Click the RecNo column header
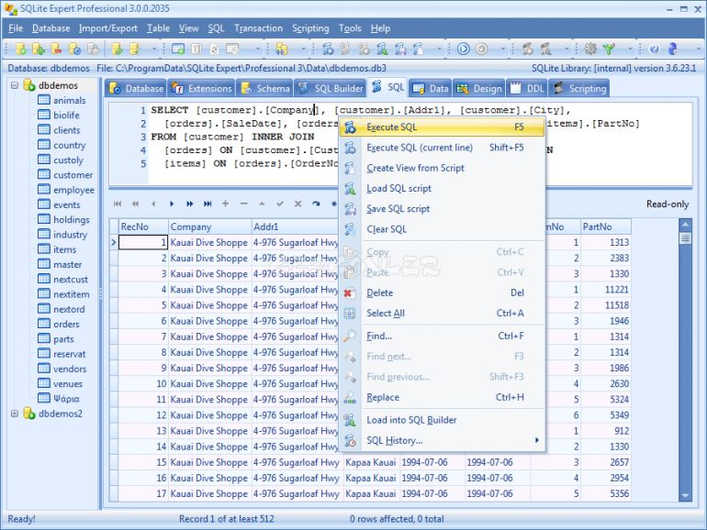Image resolution: width=707 pixels, height=530 pixels. click(x=143, y=226)
